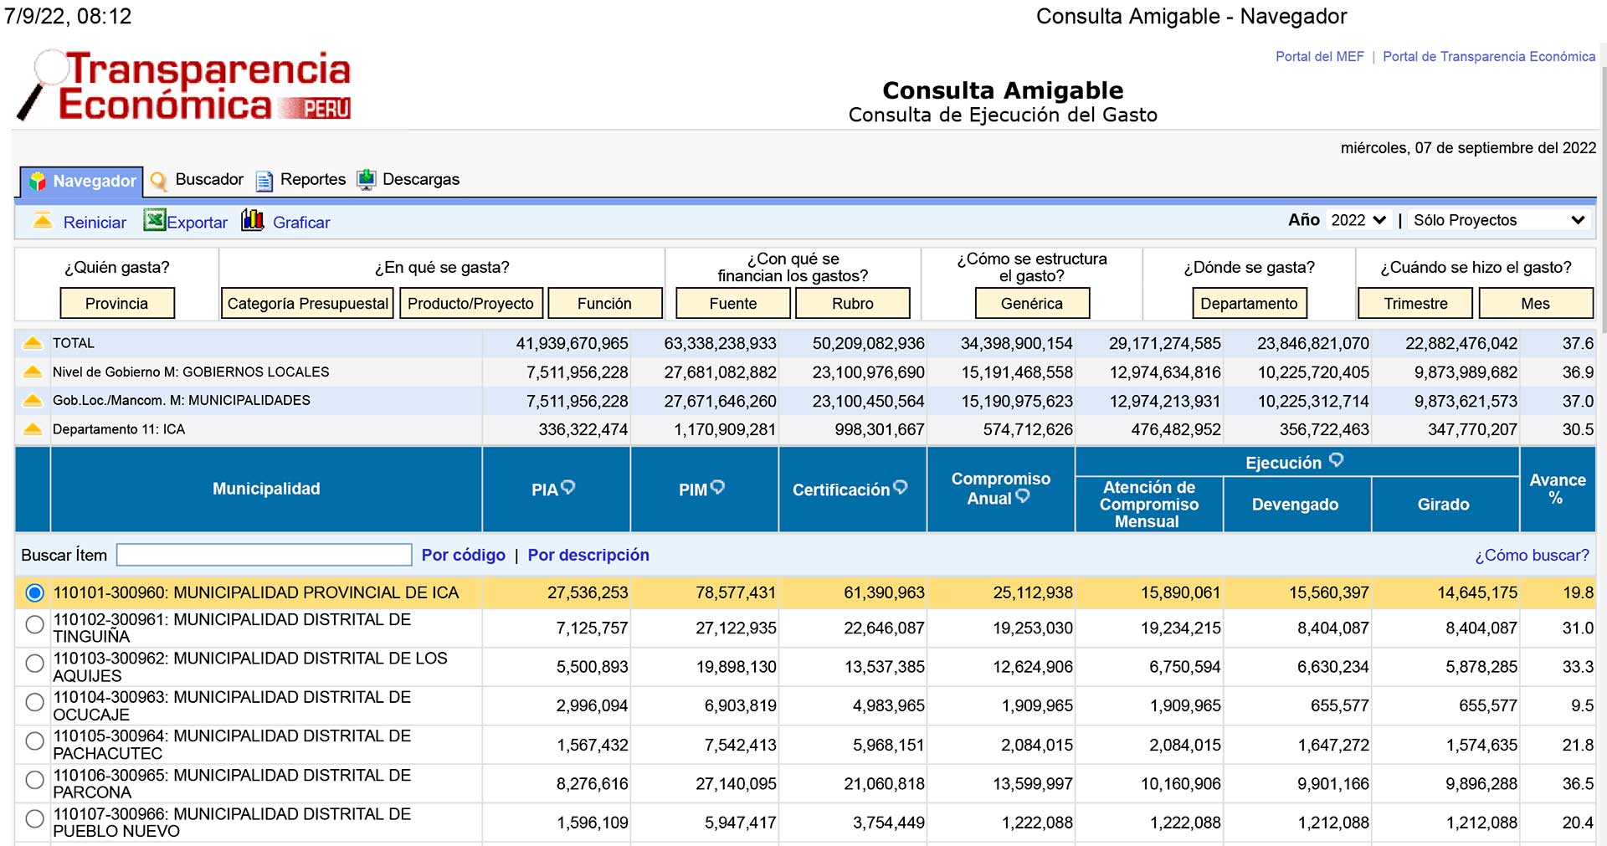Click the Reiniciar up-arrow icon
This screenshot has height=846, width=1607.
[x=42, y=221]
